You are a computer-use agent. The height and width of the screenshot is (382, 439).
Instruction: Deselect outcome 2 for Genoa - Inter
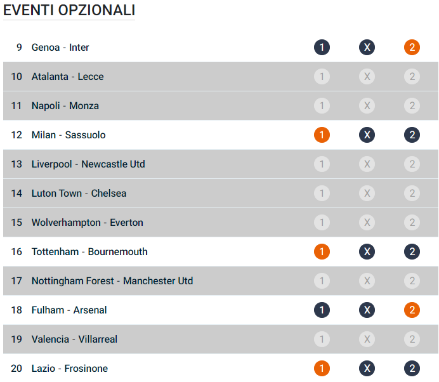pos(412,48)
